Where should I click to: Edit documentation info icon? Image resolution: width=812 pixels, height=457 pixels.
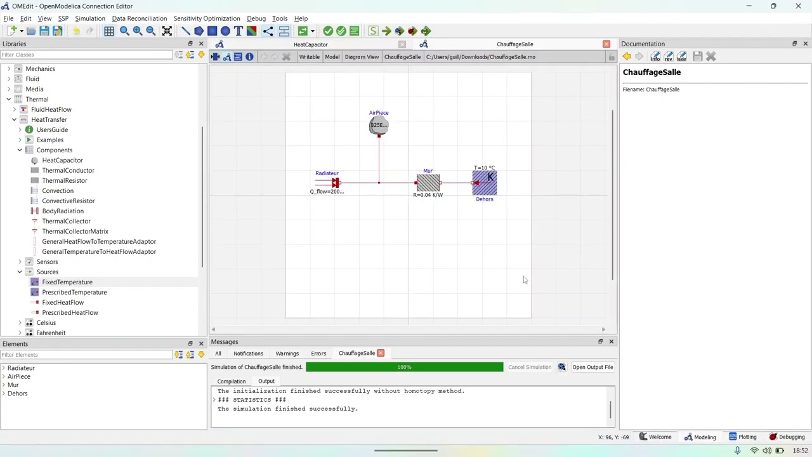click(655, 57)
